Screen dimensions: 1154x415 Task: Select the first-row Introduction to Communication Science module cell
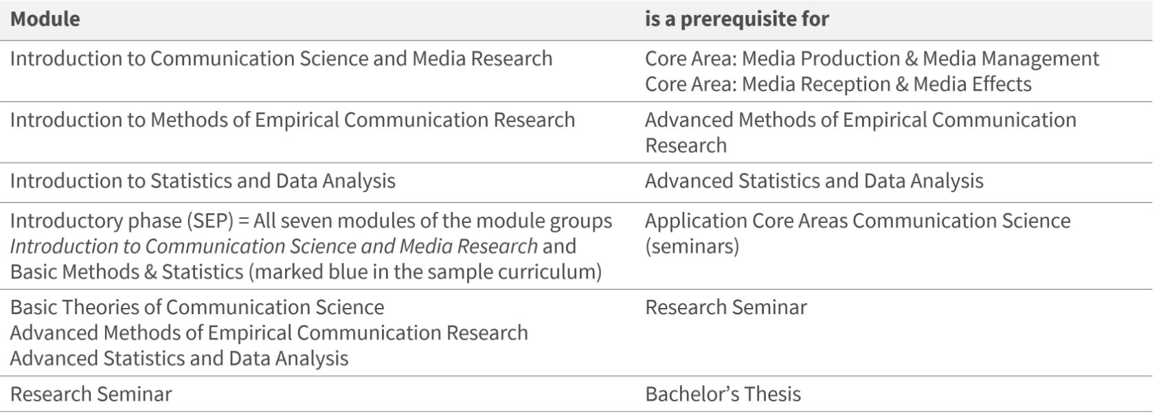tap(281, 59)
